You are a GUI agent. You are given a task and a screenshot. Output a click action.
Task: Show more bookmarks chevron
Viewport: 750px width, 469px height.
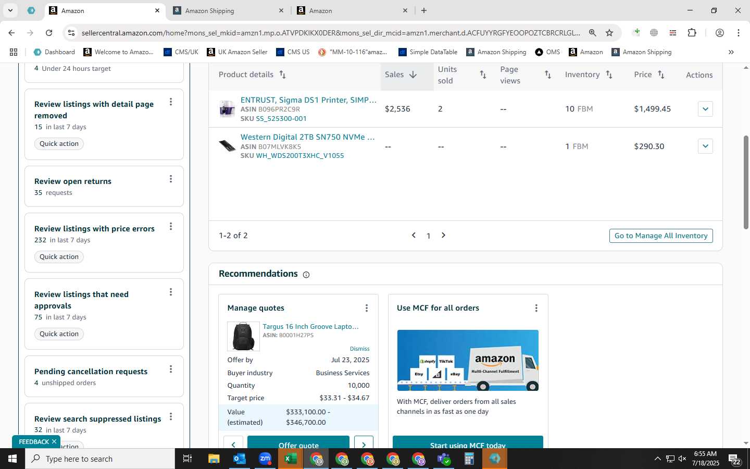coord(731,52)
